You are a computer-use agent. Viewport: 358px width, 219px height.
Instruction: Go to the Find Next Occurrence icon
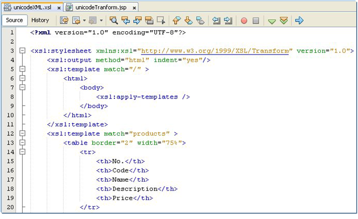point(137,20)
